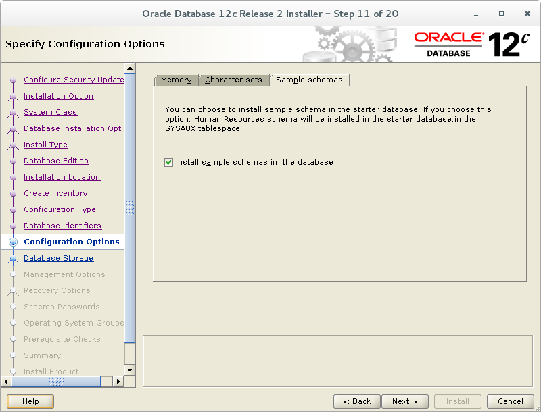Viewport: 541px width, 412px height.
Task: Click the Schema Passwords grayed step text
Action: [x=62, y=307]
